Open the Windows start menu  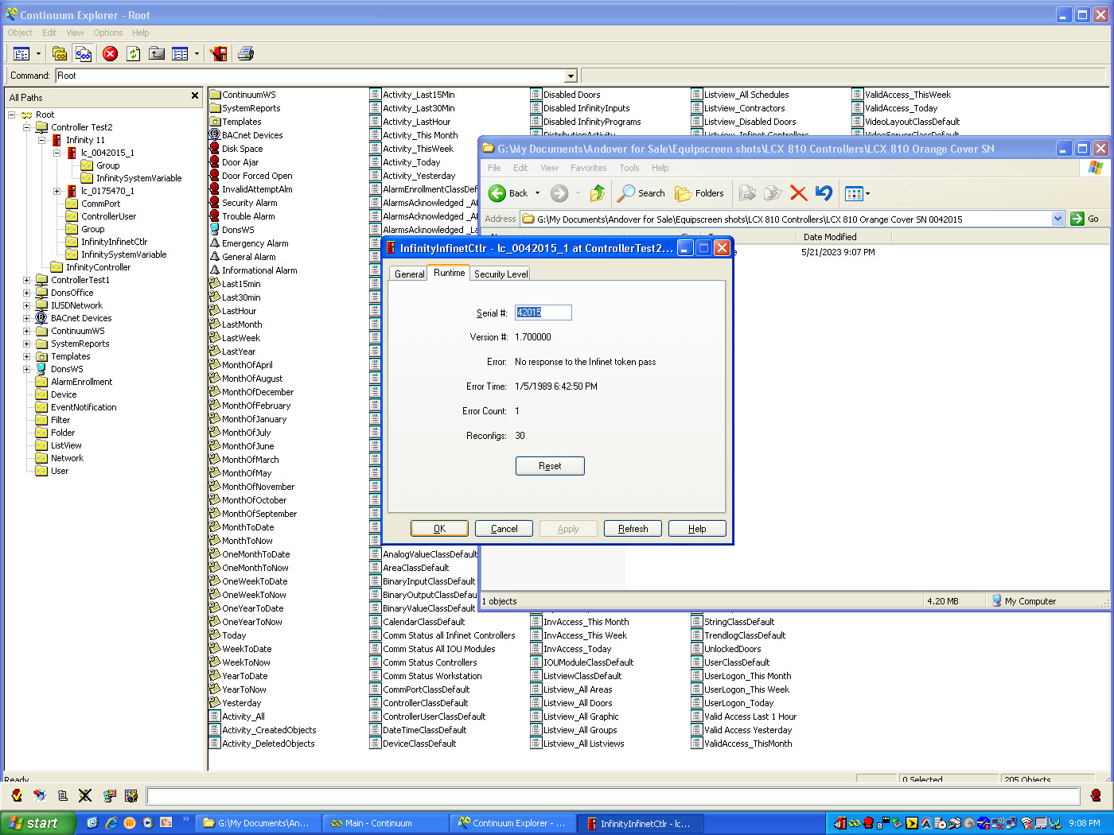(x=38, y=823)
